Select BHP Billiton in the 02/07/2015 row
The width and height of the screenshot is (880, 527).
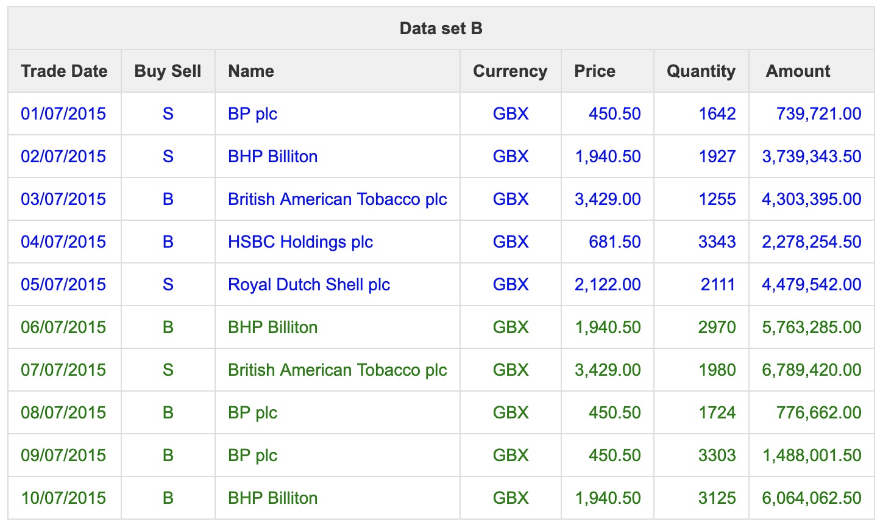coord(273,157)
